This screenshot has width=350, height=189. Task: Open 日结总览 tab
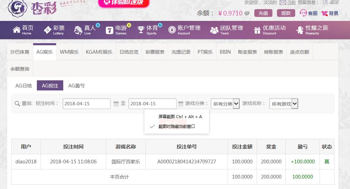tap(129, 52)
